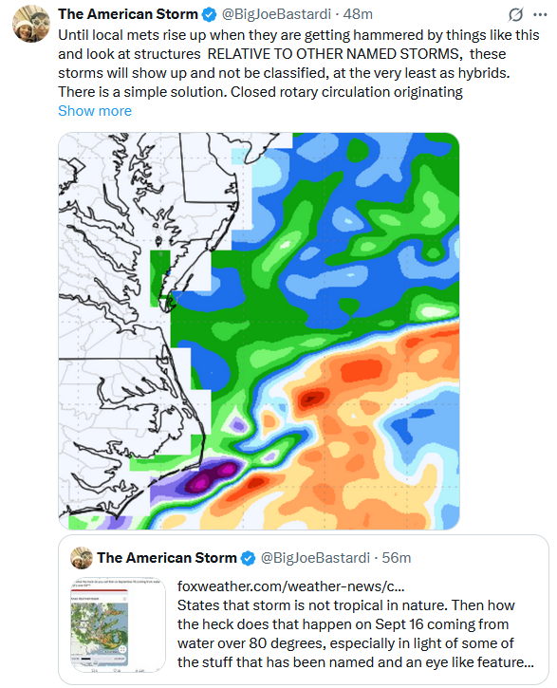
Task: Click the dark red hotspot on the map
Action: pyautogui.click(x=313, y=398)
